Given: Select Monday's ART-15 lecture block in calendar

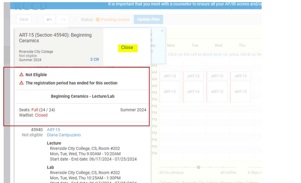Looking at the screenshot, I should pos(170,76).
